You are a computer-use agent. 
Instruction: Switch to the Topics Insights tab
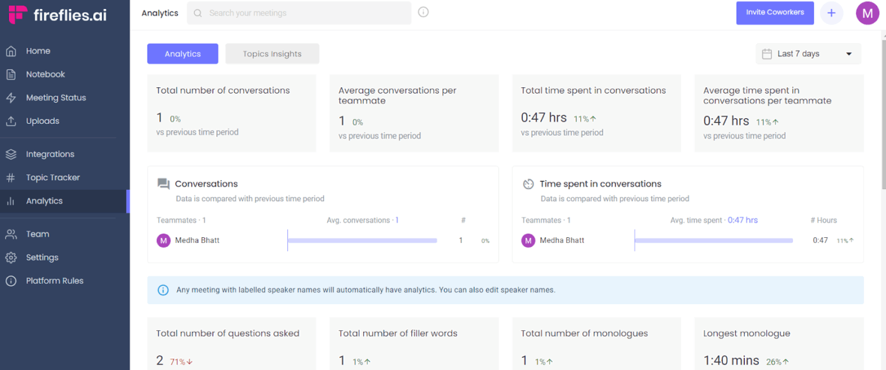point(272,54)
